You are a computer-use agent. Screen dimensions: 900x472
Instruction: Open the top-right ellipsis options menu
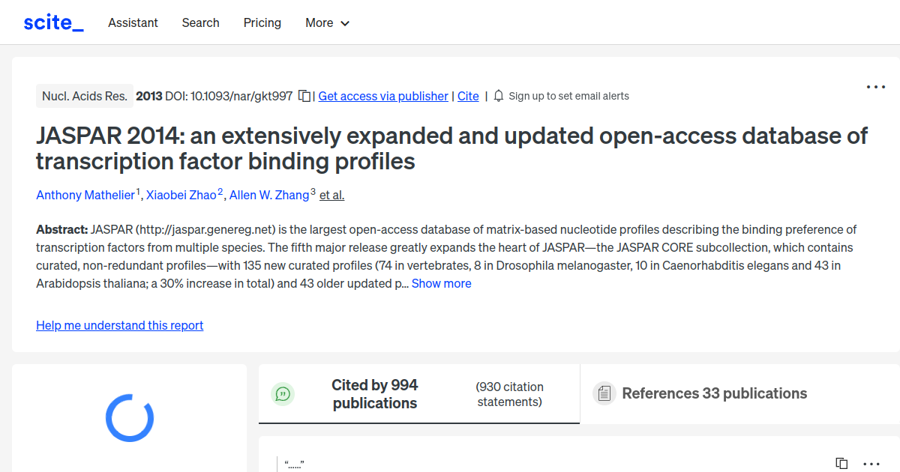pos(875,87)
